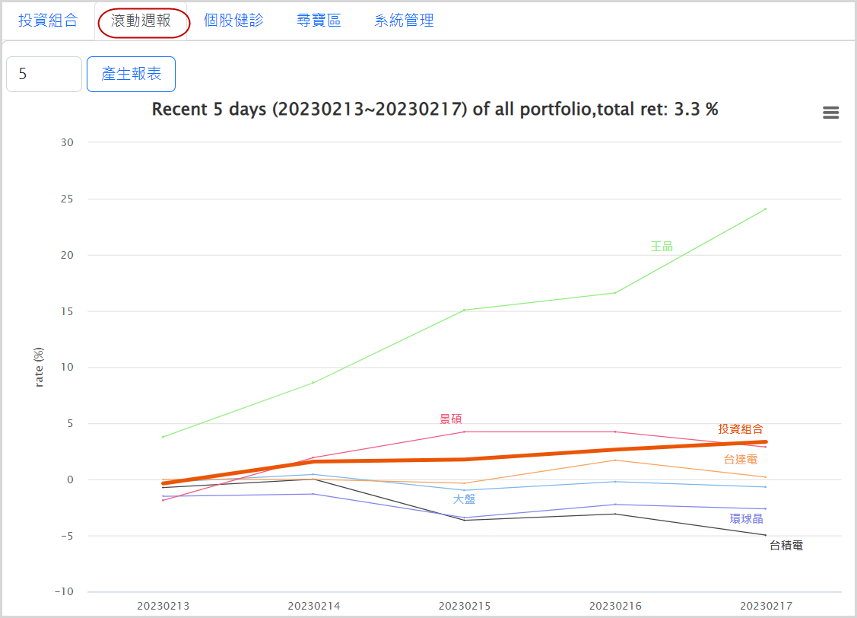Click 景碩 data point at 20230215
This screenshot has width=857, height=618.
click(x=464, y=432)
